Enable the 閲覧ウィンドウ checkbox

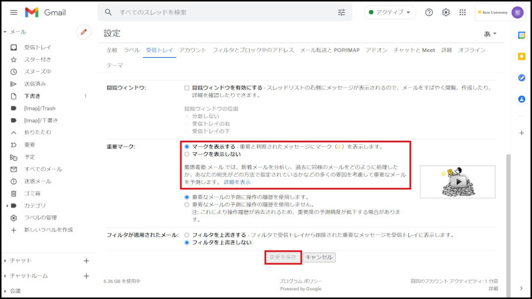point(187,88)
